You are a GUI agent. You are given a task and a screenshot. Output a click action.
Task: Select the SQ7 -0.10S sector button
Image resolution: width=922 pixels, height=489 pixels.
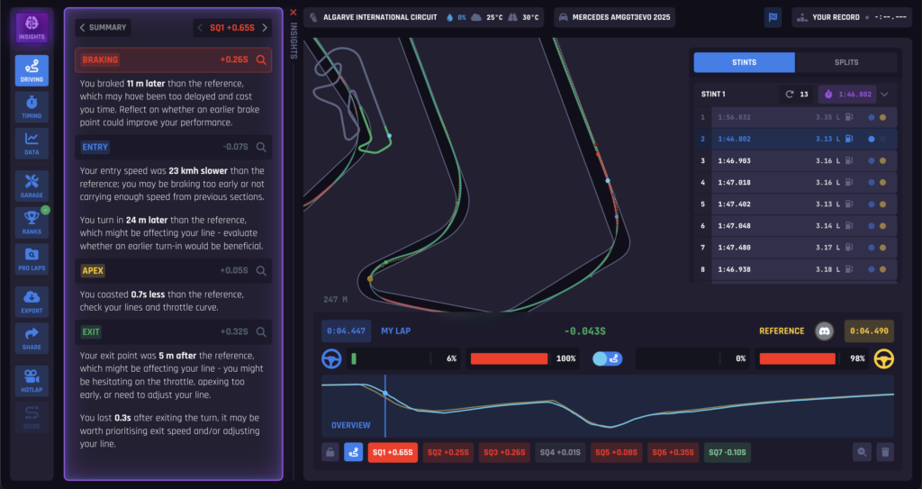(x=728, y=453)
